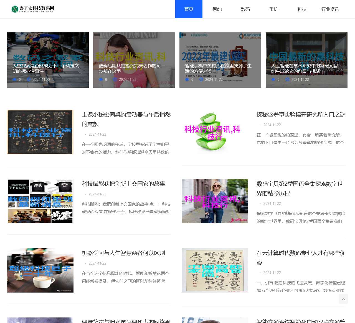Click the aloe vera article thumbnail

215,132
